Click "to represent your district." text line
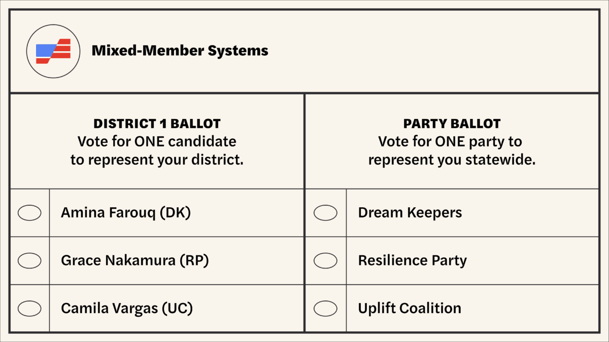This screenshot has width=609, height=342. pos(157,160)
